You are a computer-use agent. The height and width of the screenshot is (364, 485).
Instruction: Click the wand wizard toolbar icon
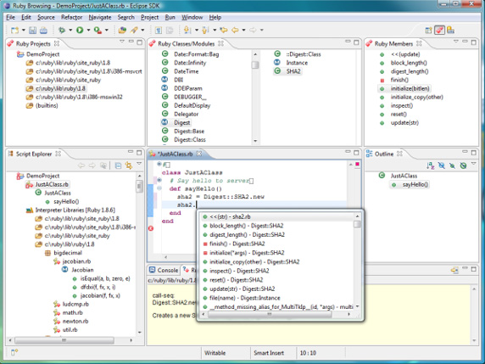tap(134, 30)
